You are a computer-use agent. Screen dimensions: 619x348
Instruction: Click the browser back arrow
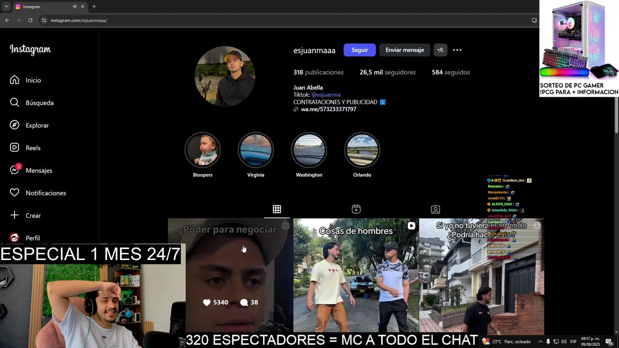(7, 20)
